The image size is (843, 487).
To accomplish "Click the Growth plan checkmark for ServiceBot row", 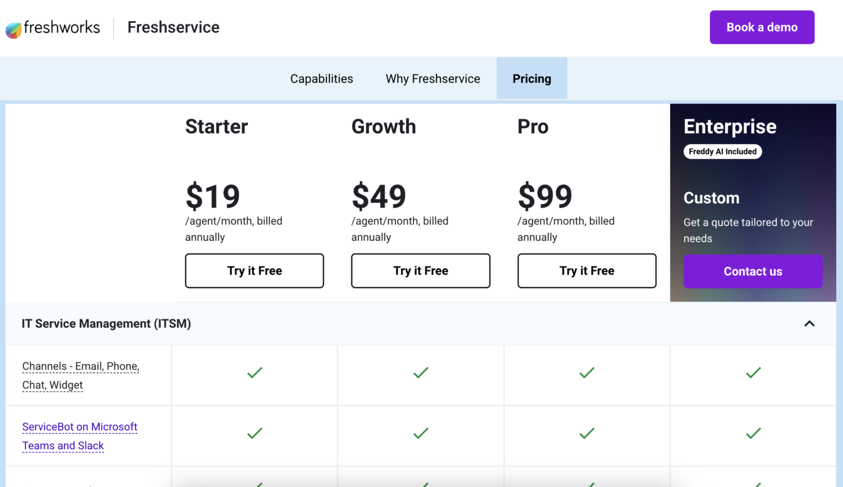I will 420,433.
